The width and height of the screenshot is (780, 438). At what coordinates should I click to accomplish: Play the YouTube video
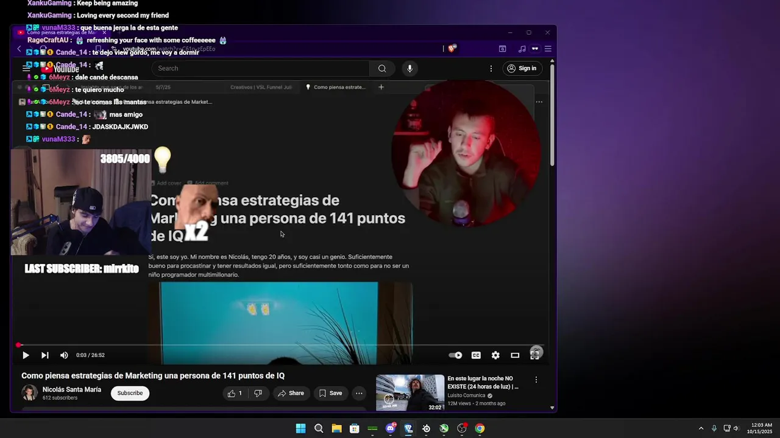click(x=26, y=355)
